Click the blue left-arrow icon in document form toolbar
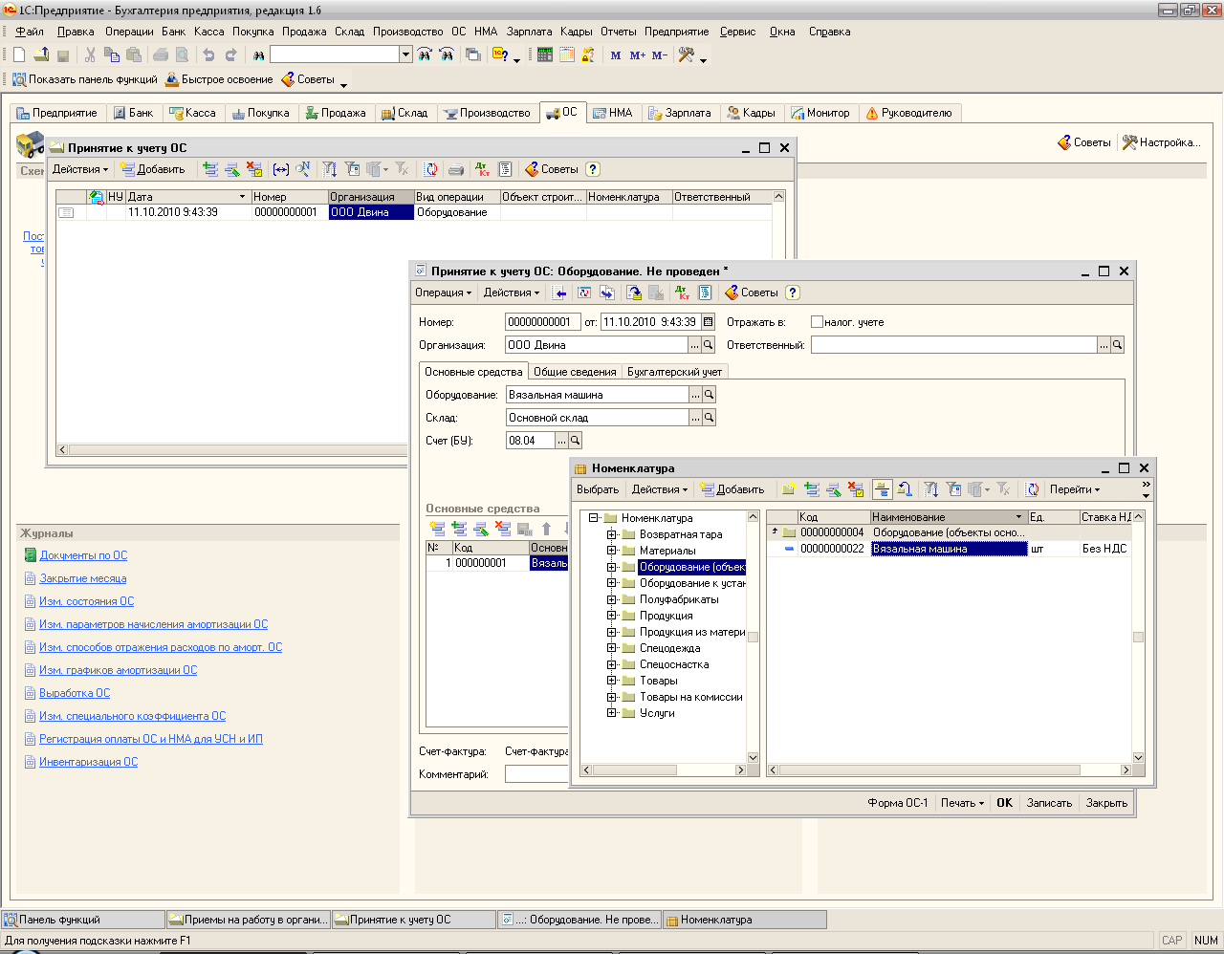This screenshot has width=1224, height=954. coord(560,293)
